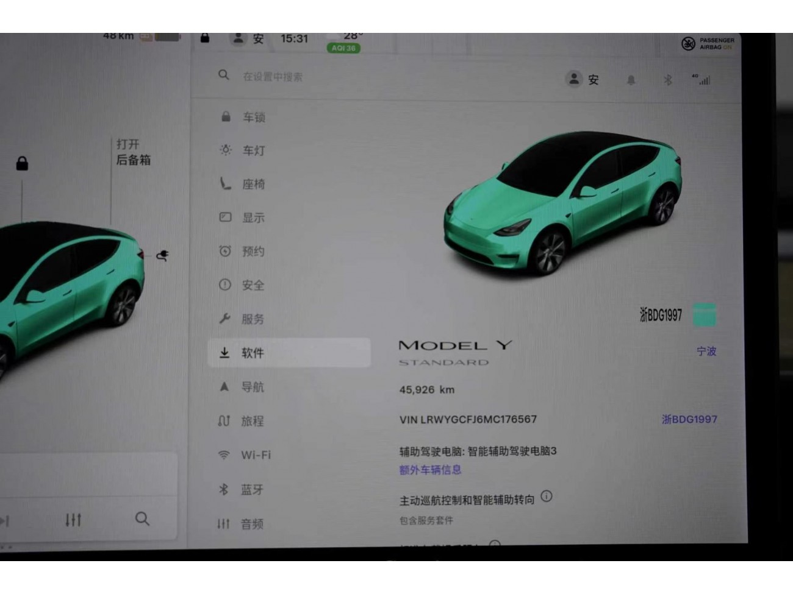793x594 pixels.
Task: Click the blue 浙BDG1997 link beside VIN
Action: coord(689,419)
